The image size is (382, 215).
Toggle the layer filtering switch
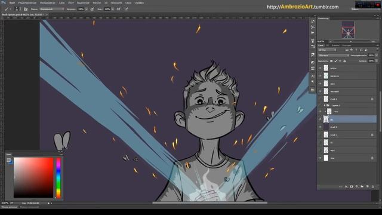tap(377, 50)
